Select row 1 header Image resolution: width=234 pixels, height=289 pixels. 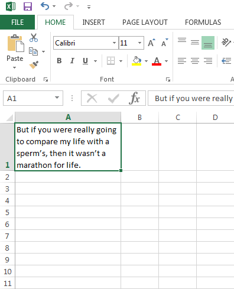[7, 147]
